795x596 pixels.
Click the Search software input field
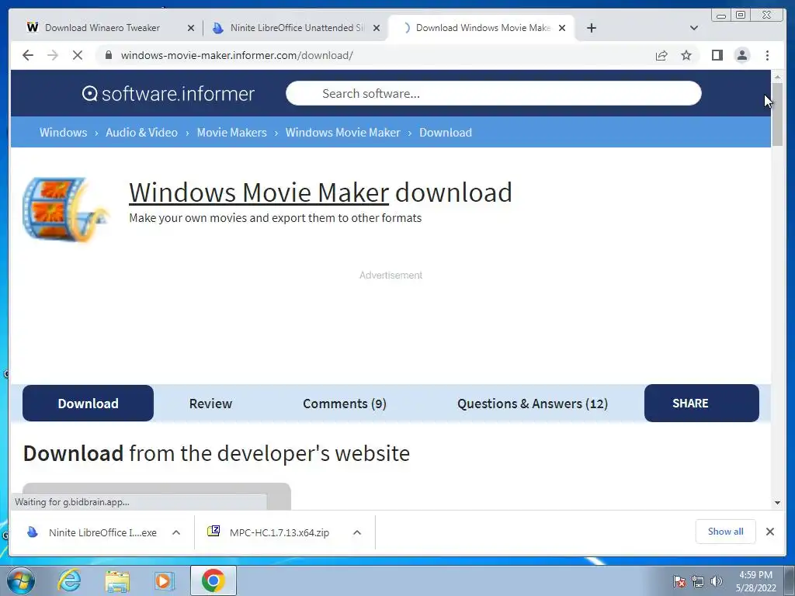493,94
